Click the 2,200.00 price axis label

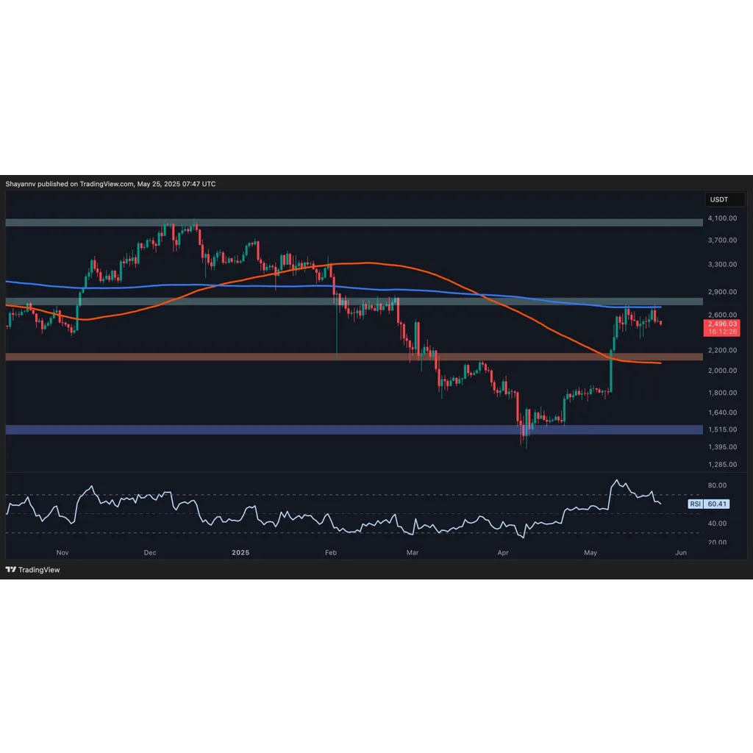point(722,350)
